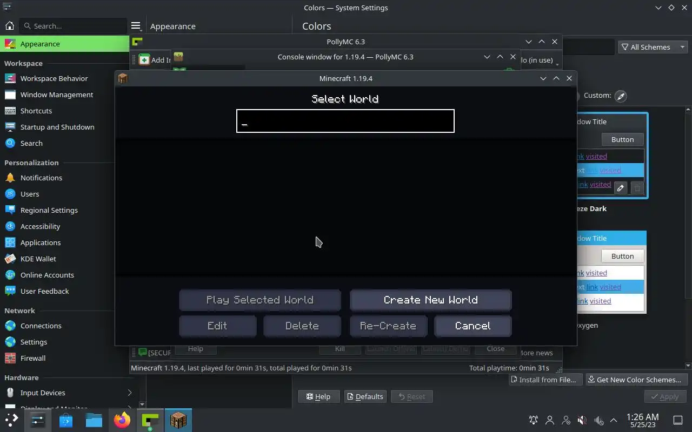The width and height of the screenshot is (692, 432).
Task: Click the sidebar scroll down arrow
Action: [142, 404]
